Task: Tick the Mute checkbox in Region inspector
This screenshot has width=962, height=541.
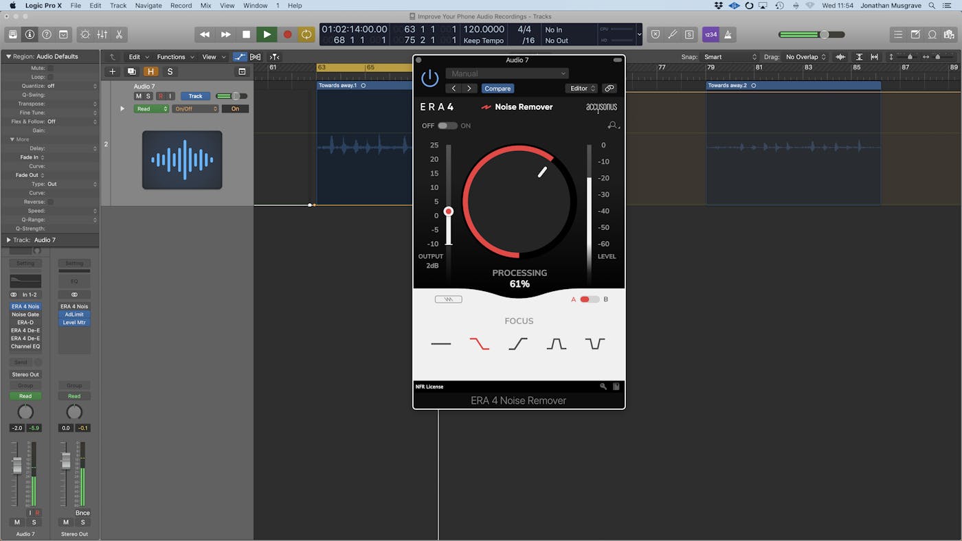Action: pyautogui.click(x=50, y=68)
